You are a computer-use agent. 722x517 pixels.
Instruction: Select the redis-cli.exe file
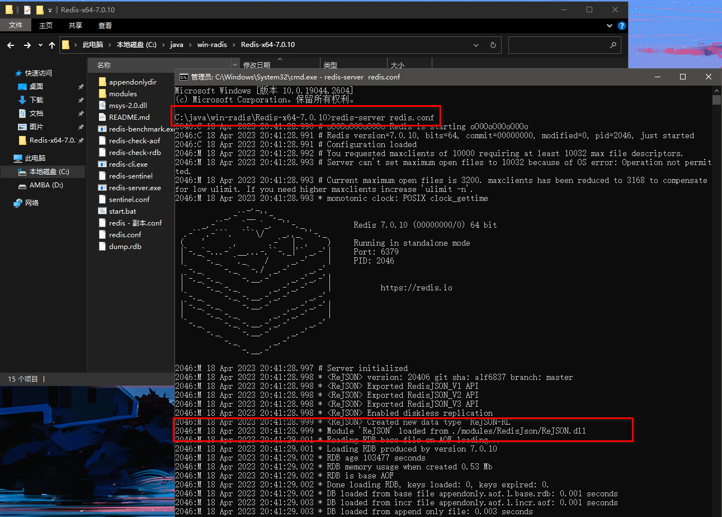(128, 164)
